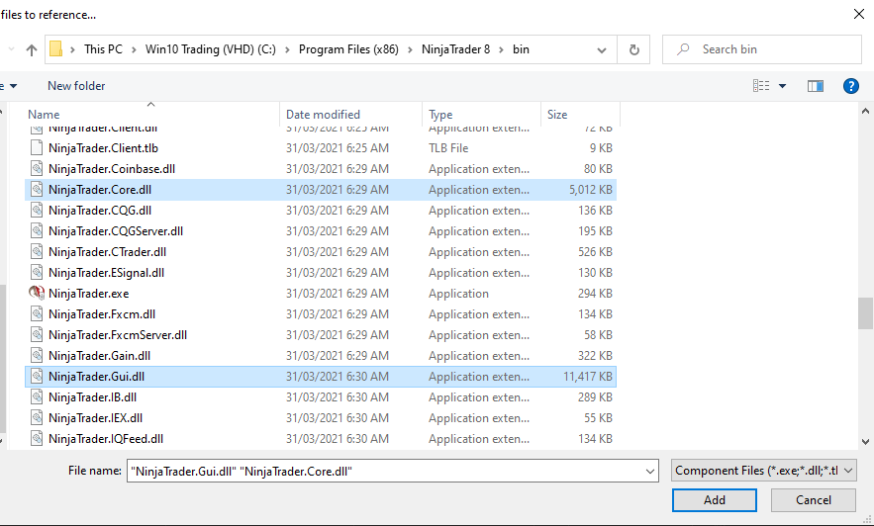Viewport: 874px width, 526px height.
Task: Refresh the bin folder listing
Action: [633, 50]
